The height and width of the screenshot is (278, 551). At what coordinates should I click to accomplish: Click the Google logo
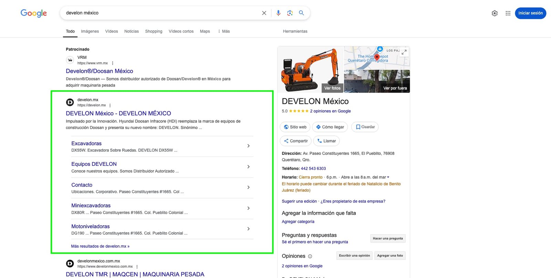point(34,13)
